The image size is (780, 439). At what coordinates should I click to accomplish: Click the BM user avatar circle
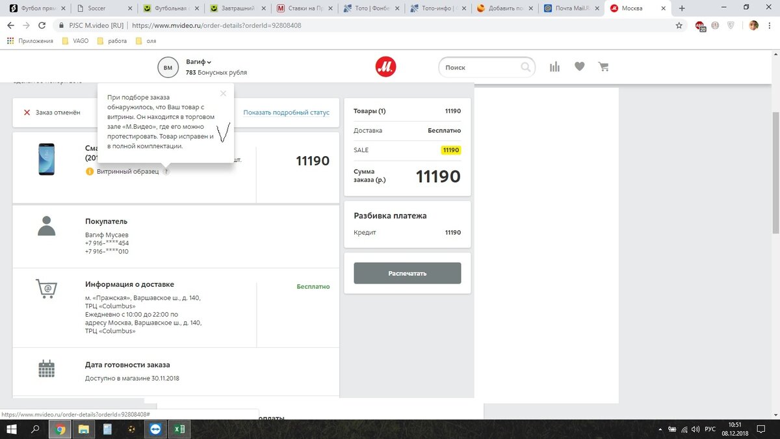click(168, 67)
